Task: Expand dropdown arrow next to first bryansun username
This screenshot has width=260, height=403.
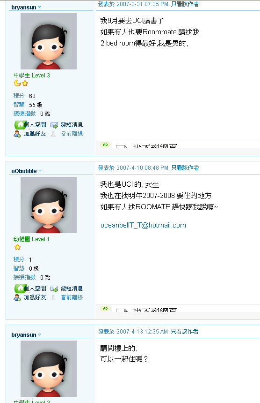Action: 39,7
